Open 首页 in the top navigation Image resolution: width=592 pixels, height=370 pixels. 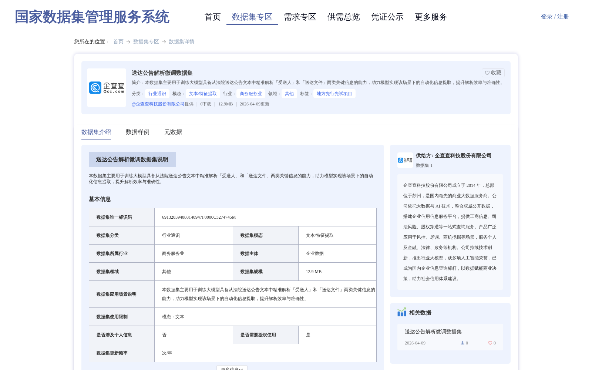(x=213, y=17)
